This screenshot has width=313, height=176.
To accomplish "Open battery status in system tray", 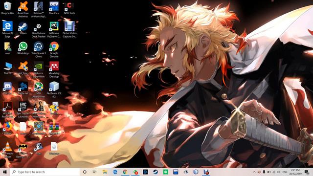I will click(269, 172).
